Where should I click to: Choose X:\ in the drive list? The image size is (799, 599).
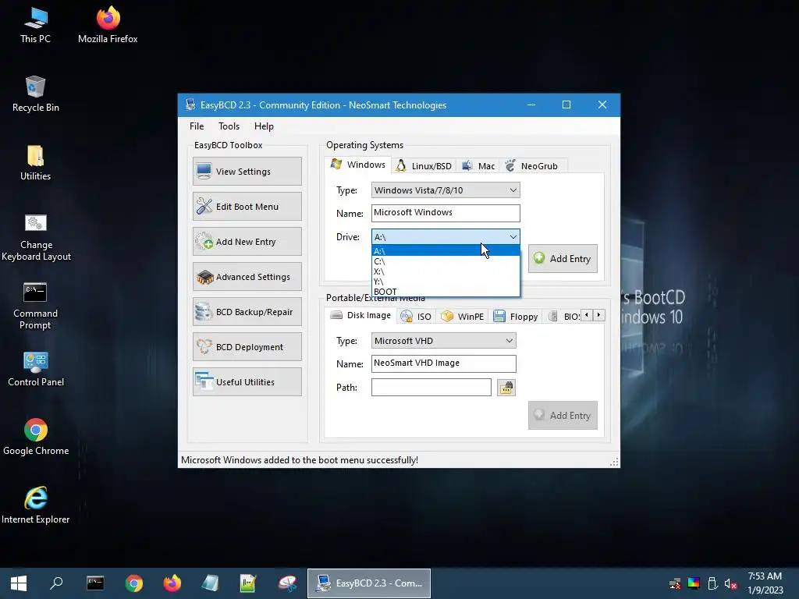[x=446, y=271]
